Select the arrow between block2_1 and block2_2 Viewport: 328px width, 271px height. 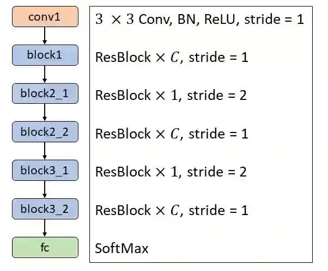coord(45,112)
